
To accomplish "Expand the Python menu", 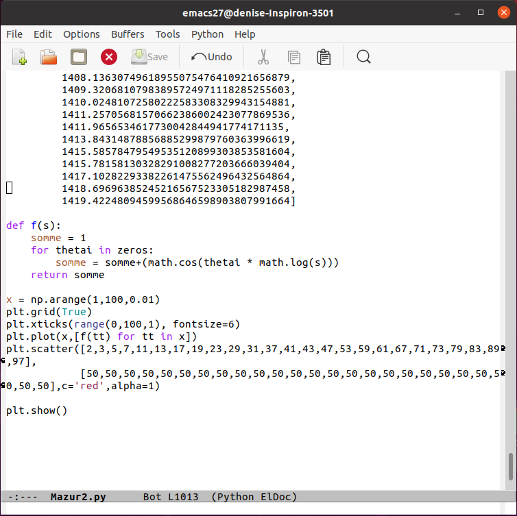I will pyautogui.click(x=207, y=34).
